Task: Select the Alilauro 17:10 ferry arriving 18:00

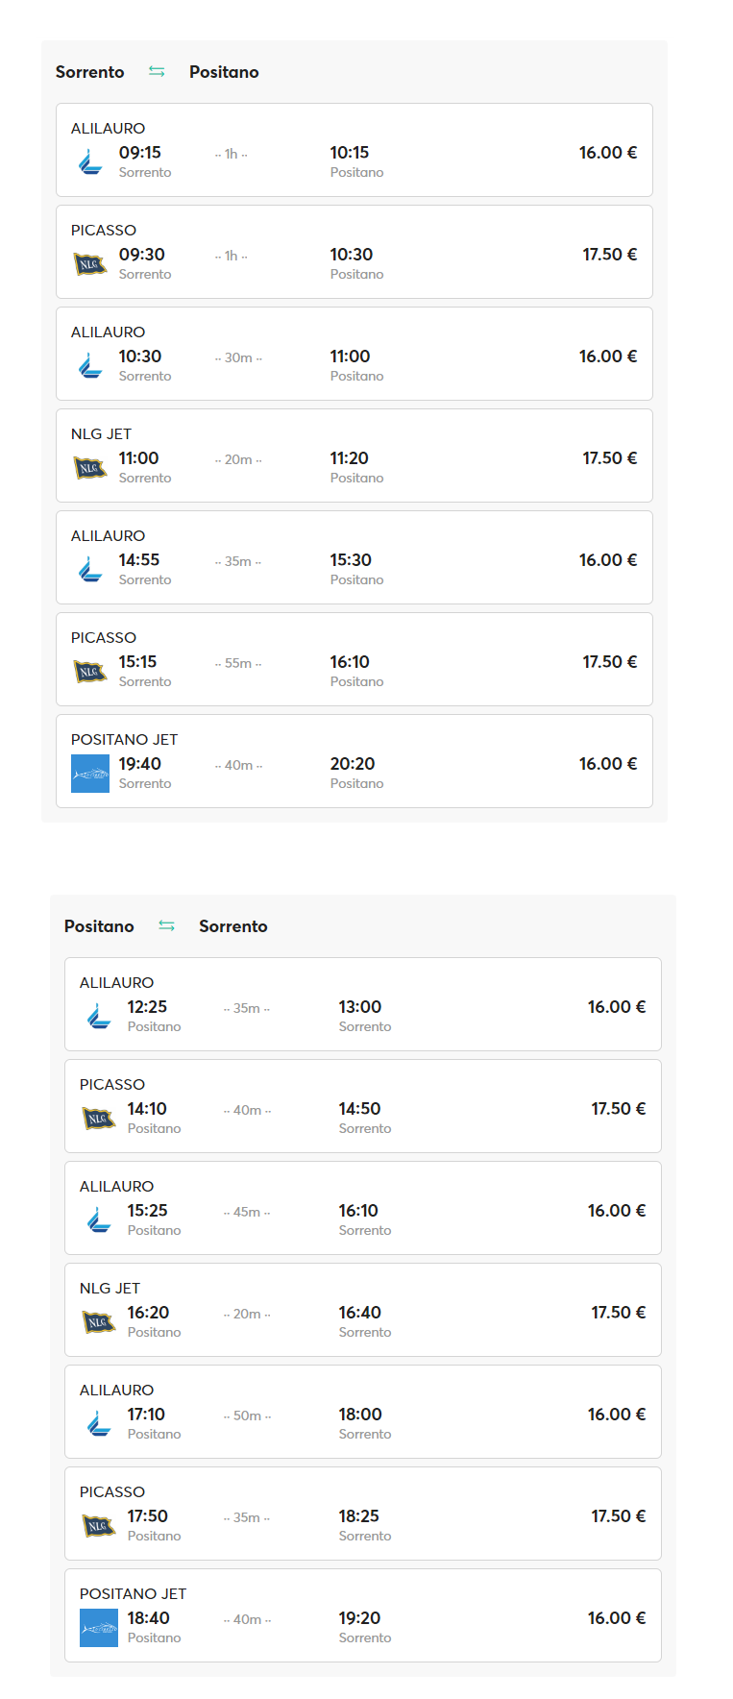Action: tap(363, 1412)
